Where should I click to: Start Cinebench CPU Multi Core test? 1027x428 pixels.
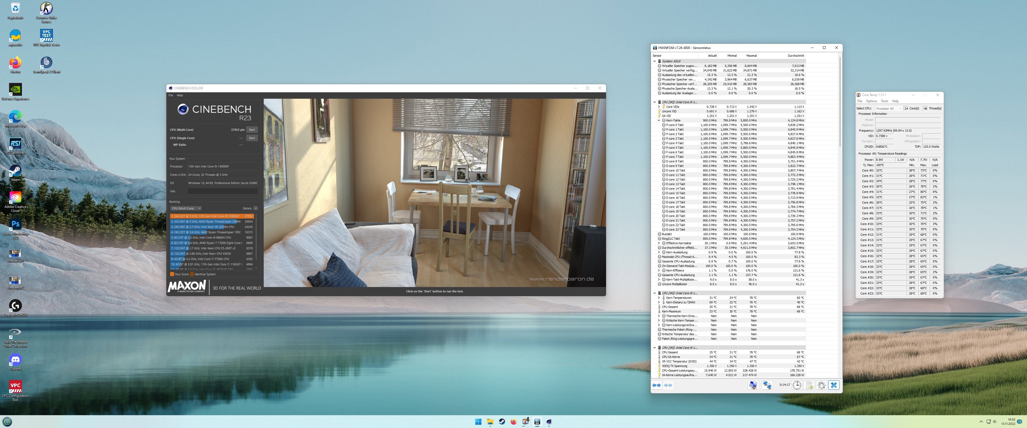[252, 130]
